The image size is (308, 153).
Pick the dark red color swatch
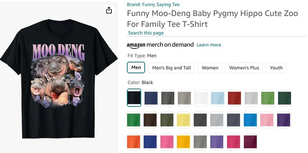tap(234, 98)
